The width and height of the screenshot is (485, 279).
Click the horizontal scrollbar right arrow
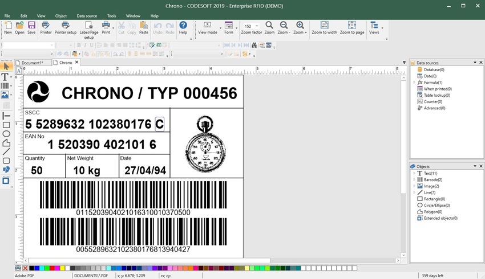398,260
